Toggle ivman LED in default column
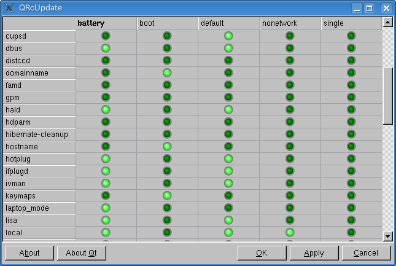This screenshot has height=266, width=396. click(228, 184)
